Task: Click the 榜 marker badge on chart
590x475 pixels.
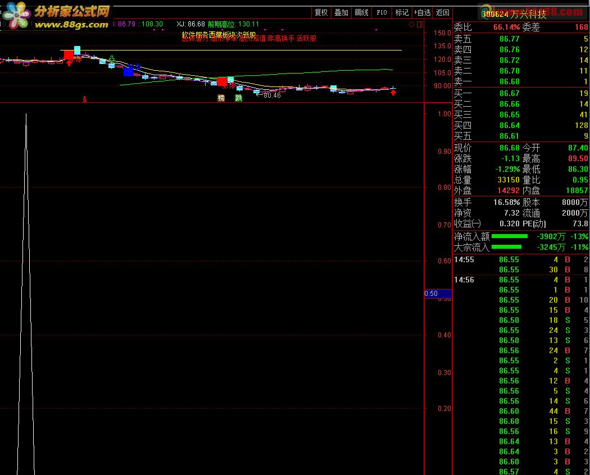Action: (221, 98)
